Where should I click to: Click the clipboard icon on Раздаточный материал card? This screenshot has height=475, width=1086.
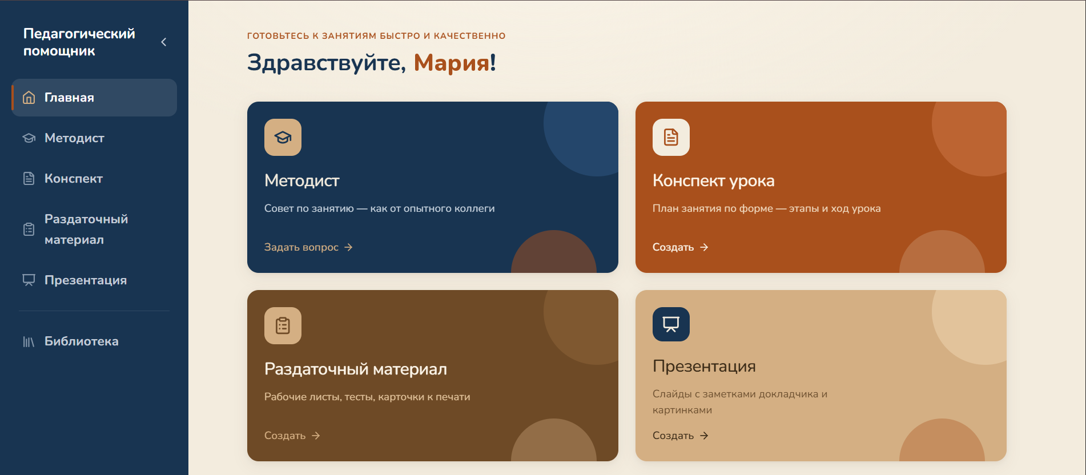(283, 325)
